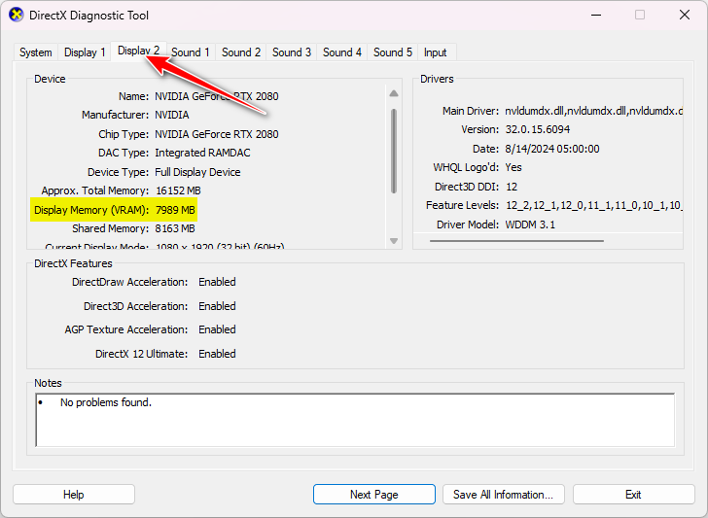Click 'Full Display Device' value

tap(197, 172)
